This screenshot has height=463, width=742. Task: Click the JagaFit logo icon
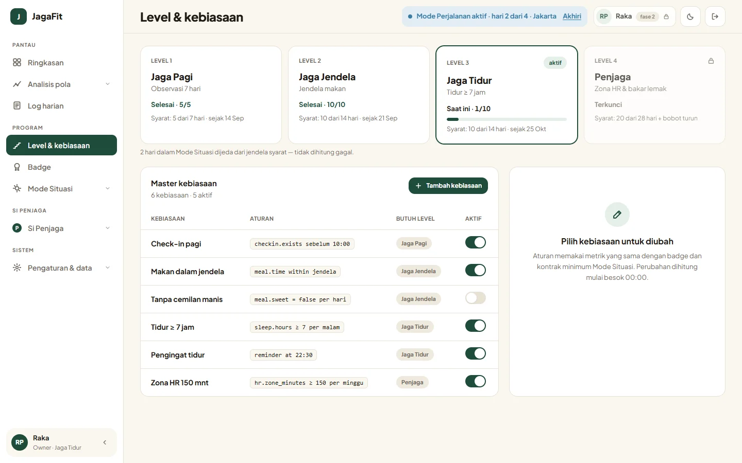(x=19, y=16)
